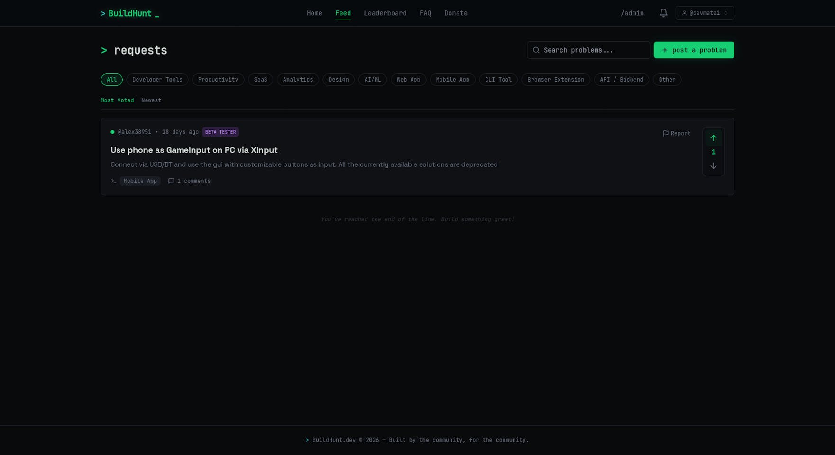
Task: Go to the Leaderboard page
Action: click(385, 13)
